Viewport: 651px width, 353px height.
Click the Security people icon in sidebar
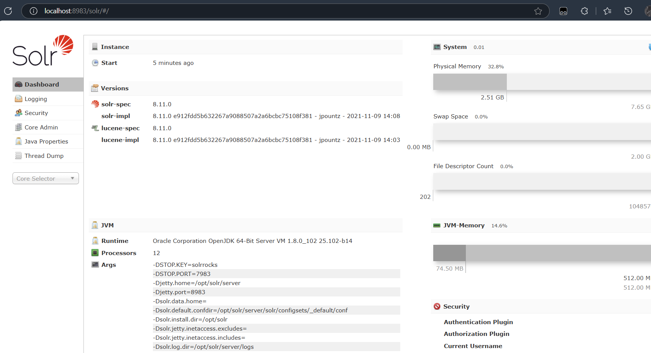(x=19, y=113)
